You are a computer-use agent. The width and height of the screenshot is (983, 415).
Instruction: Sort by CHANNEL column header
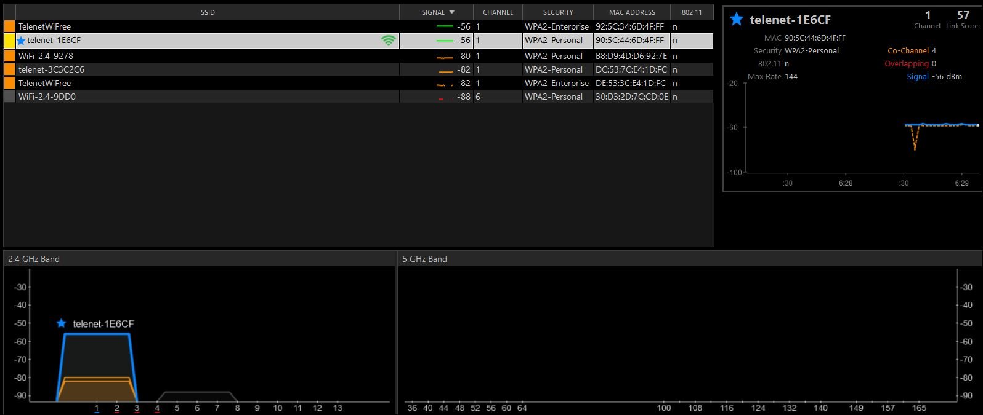click(498, 12)
